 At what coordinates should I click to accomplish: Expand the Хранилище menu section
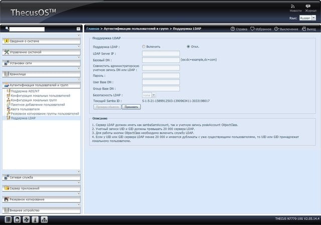(x=41, y=74)
